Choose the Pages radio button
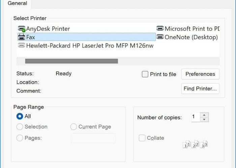Viewport: 236px width, 168px height. (20, 138)
